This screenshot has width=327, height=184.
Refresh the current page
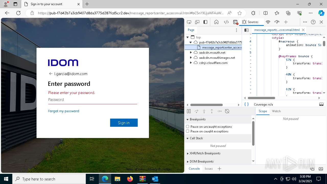coord(18,13)
